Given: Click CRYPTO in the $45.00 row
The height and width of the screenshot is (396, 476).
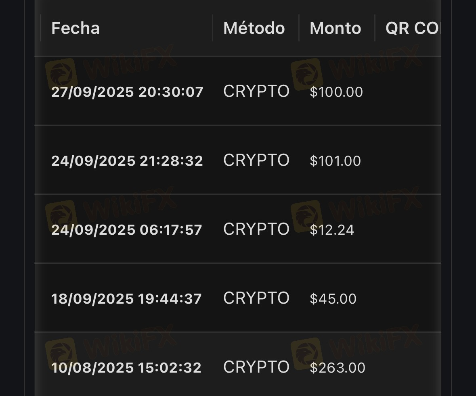Looking at the screenshot, I should click(256, 298).
